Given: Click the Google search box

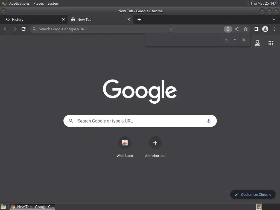Looking at the screenshot, I should pos(140,121).
